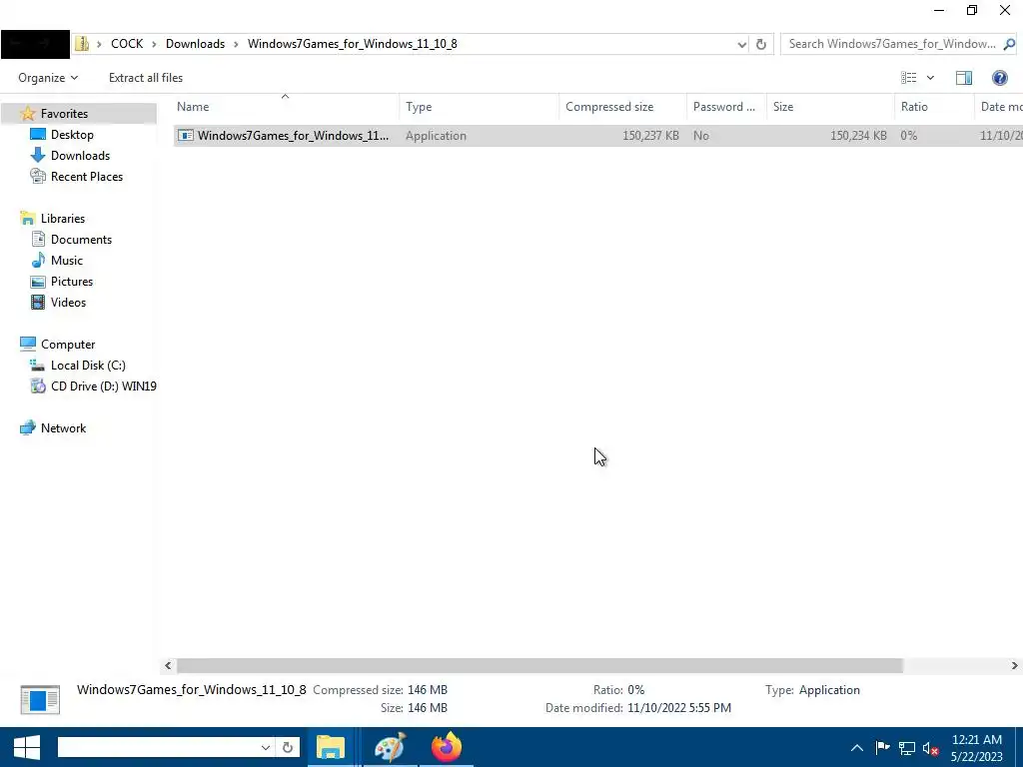Sort by the Type column header
Image resolution: width=1023 pixels, height=767 pixels.
[x=479, y=107]
